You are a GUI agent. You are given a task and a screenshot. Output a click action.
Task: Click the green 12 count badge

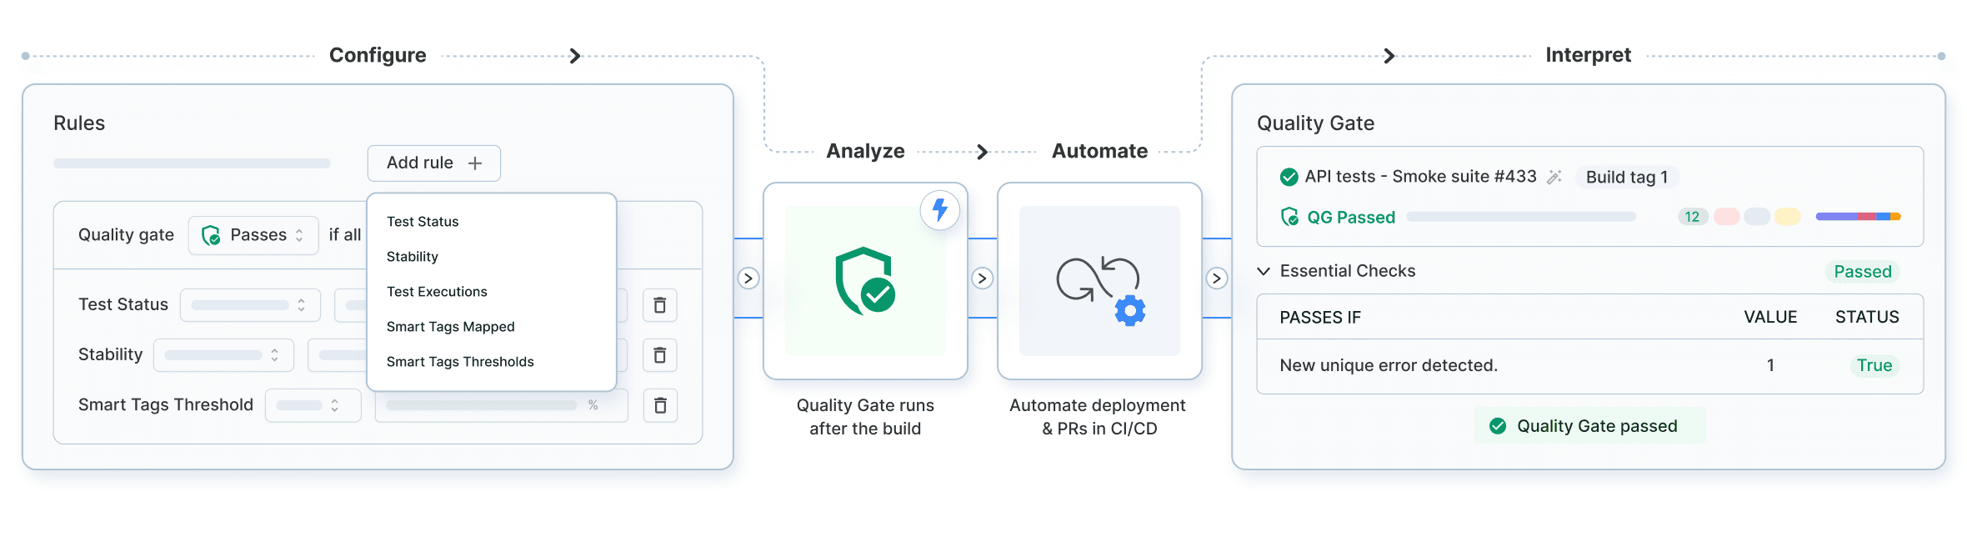tap(1693, 217)
